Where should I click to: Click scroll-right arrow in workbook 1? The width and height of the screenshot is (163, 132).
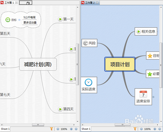(74, 125)
